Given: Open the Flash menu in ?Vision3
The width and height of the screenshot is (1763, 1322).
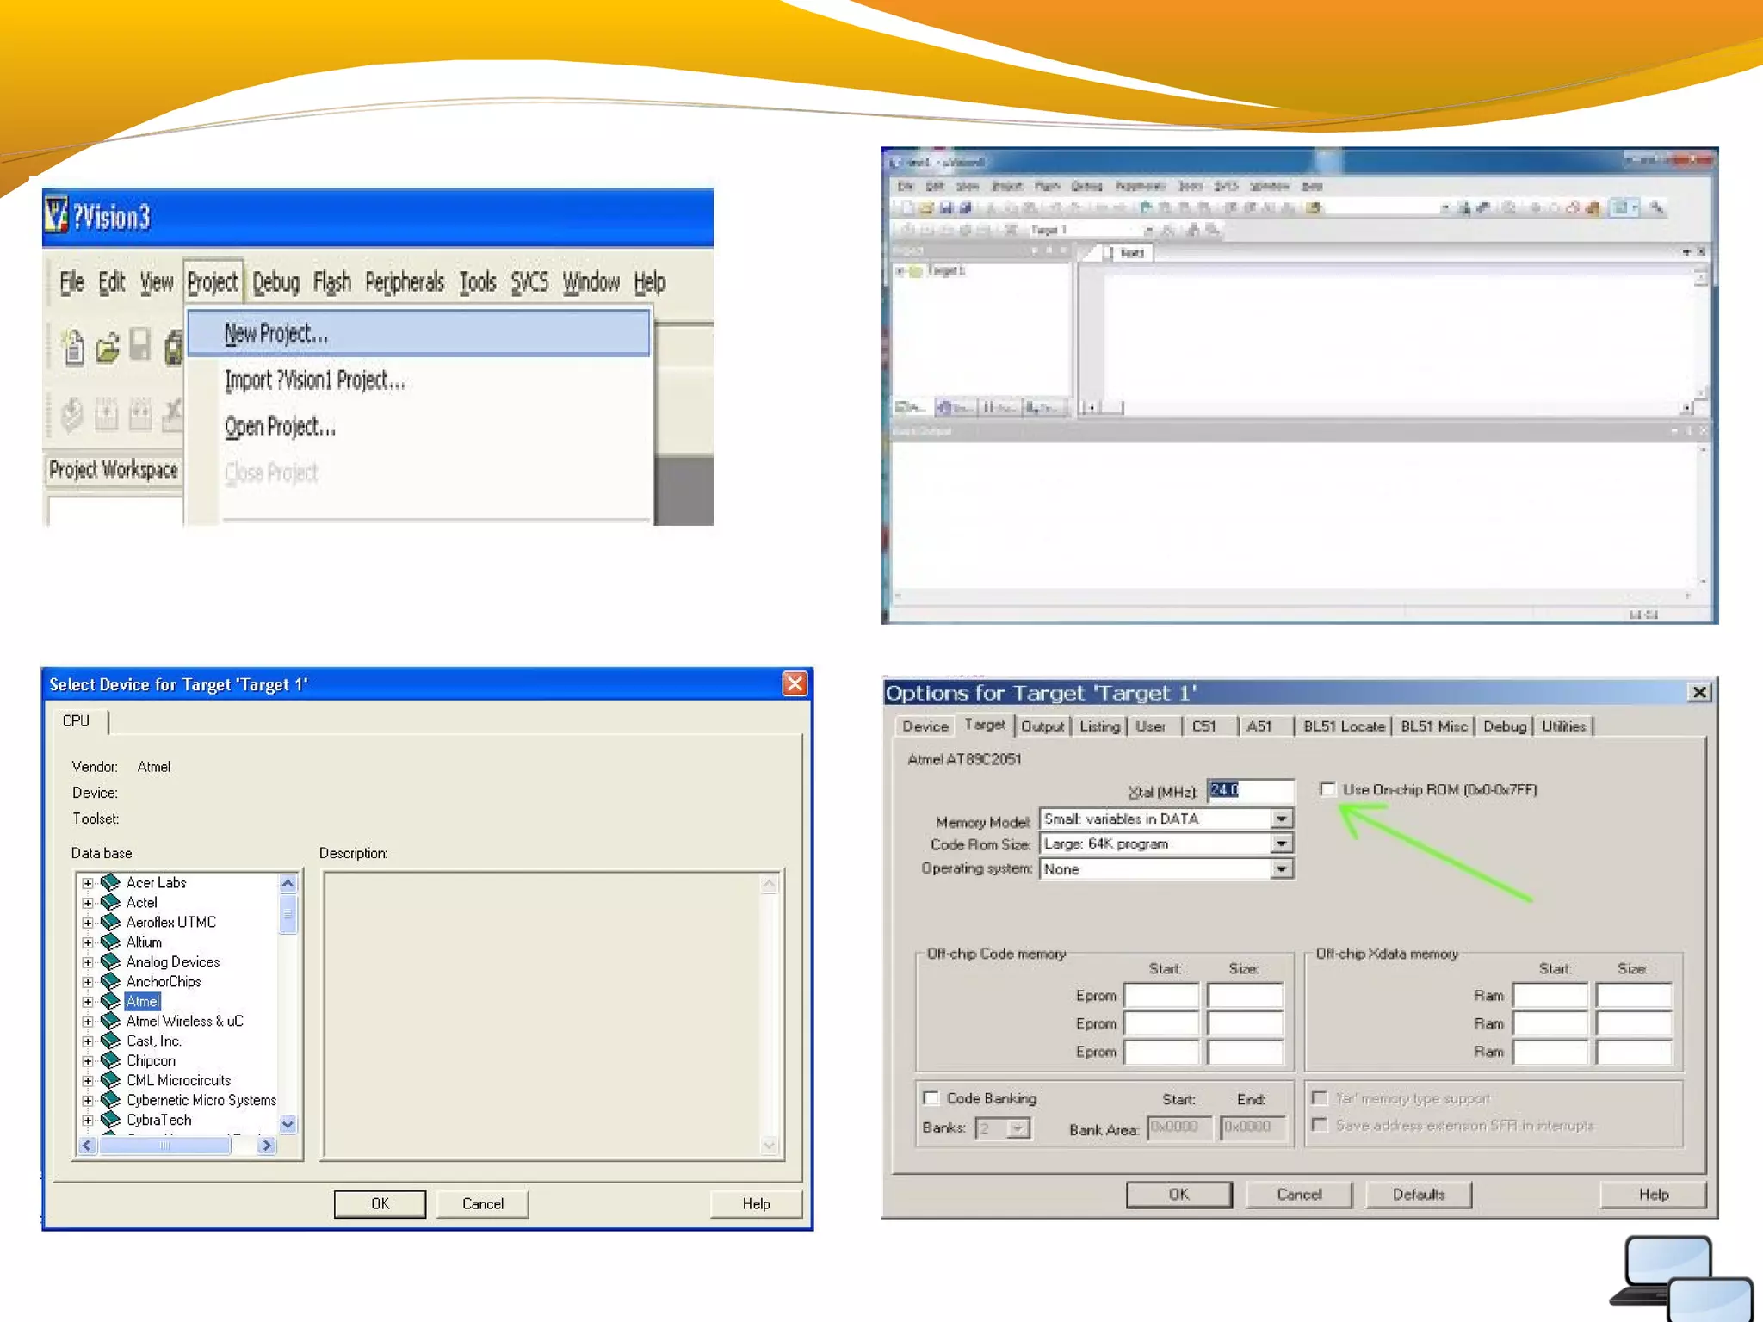Looking at the screenshot, I should [x=331, y=282].
